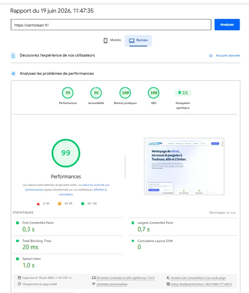Image resolution: width=249 pixels, height=293 pixels.
Task: Click the single-page session icon
Action: click(168, 278)
